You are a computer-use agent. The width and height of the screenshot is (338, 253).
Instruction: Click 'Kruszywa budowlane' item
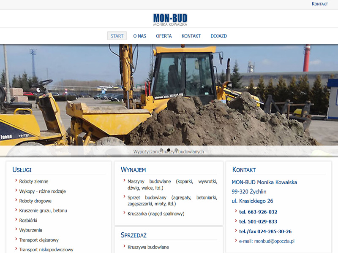[x=148, y=247]
